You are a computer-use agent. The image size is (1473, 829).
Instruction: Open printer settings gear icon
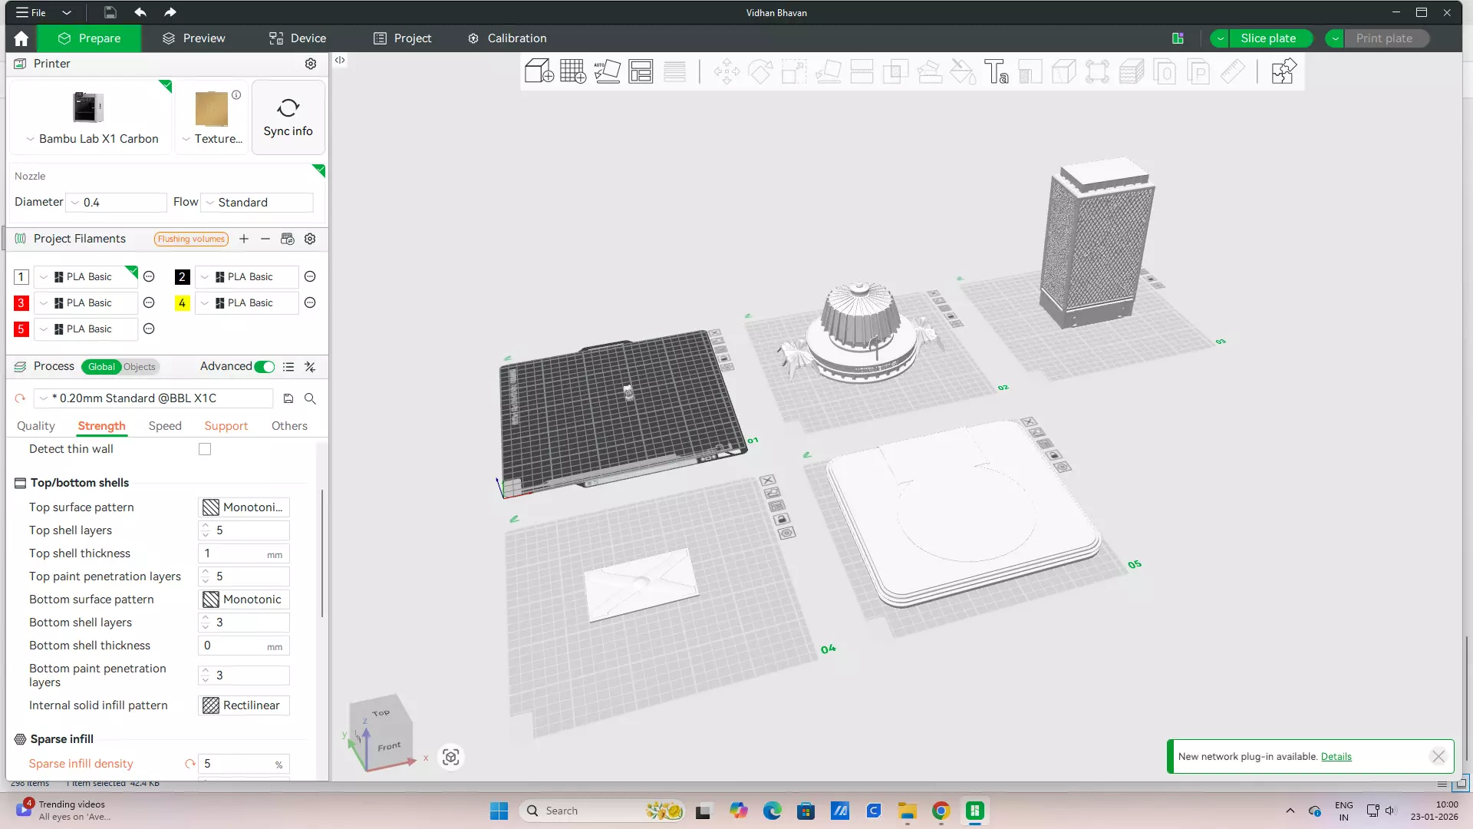click(311, 64)
